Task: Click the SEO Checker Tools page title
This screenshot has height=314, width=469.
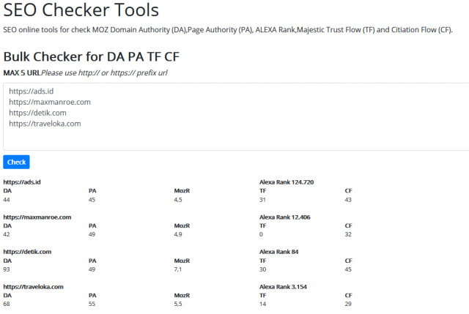Action: point(81,12)
